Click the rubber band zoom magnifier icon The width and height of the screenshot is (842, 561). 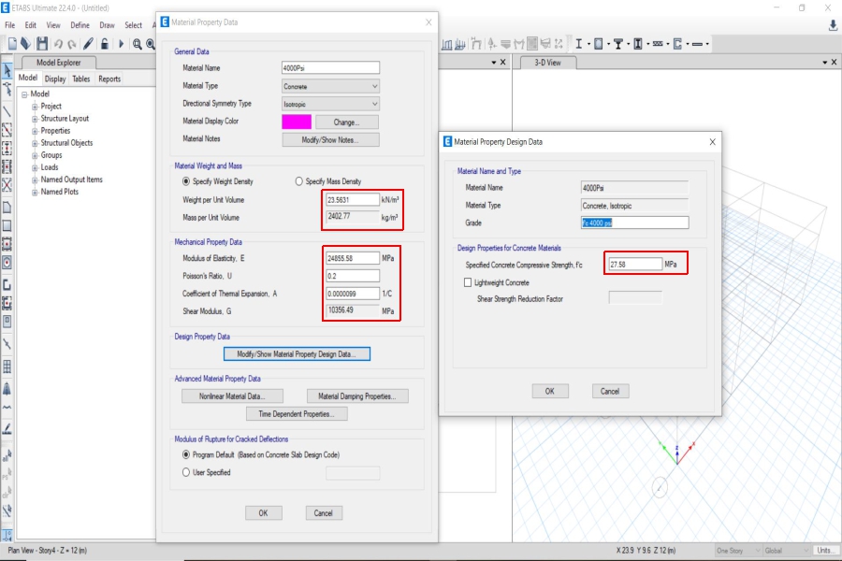click(138, 44)
